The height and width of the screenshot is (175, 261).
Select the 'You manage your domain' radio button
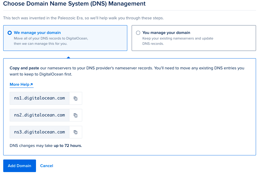(138, 33)
